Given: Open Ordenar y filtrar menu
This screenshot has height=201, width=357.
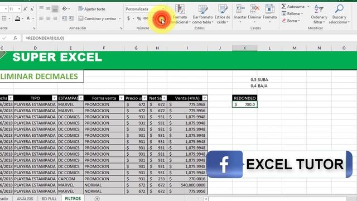Looking at the screenshot, I should click(319, 14).
